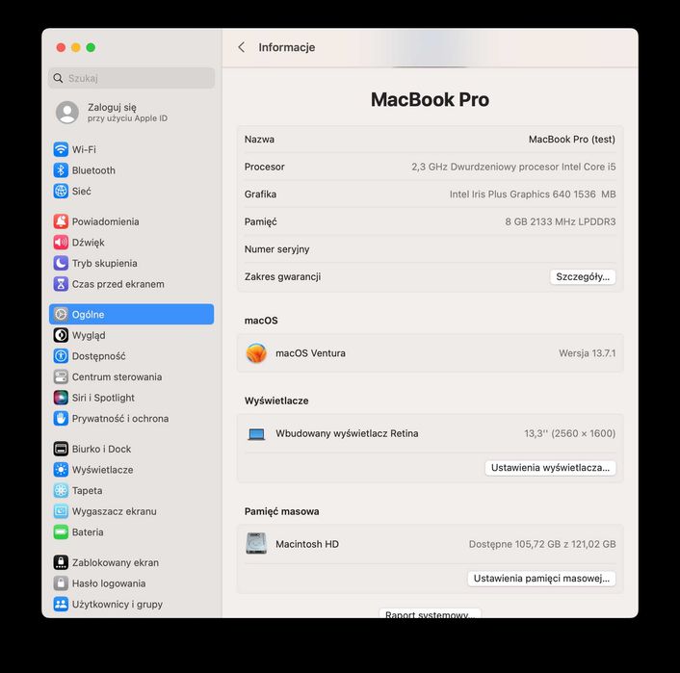This screenshot has width=680, height=673.
Task: Click Intel Iris Plus Graphics 640 value
Action: pyautogui.click(x=532, y=194)
